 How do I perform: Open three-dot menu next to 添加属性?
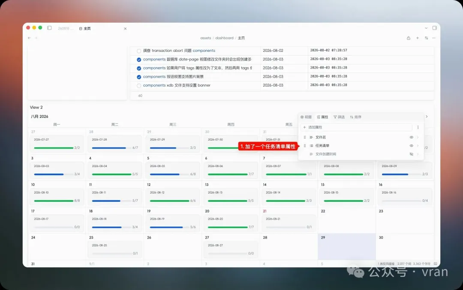pos(418,127)
